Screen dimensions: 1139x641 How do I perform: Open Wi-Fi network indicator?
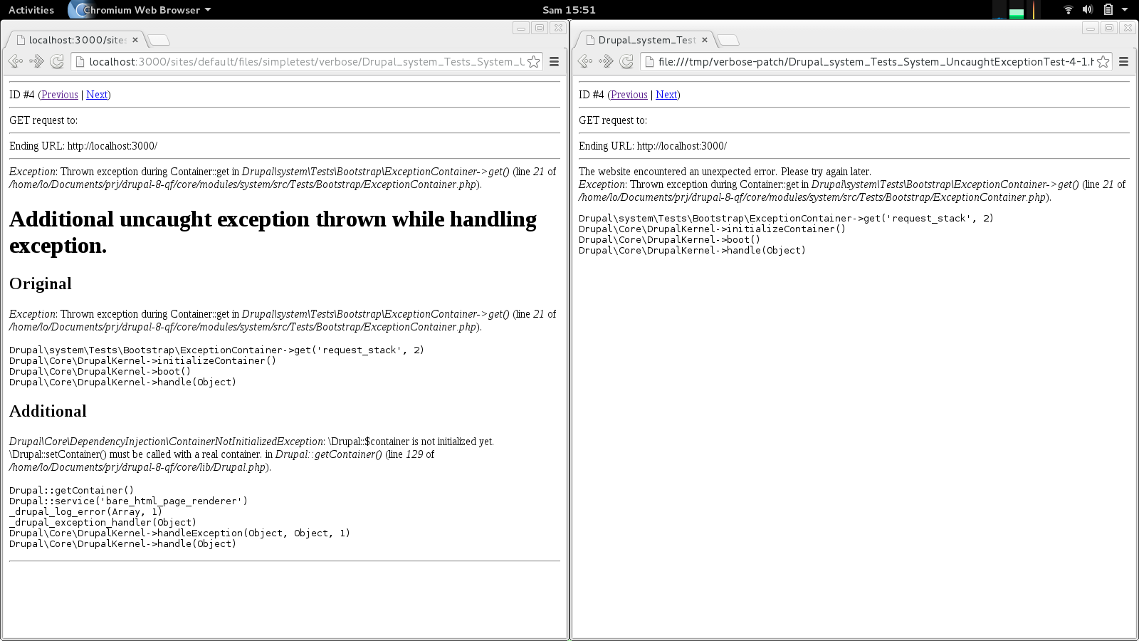tap(1068, 10)
